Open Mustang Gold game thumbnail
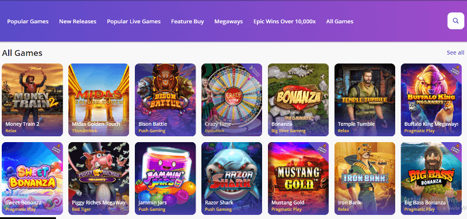Image resolution: width=467 pixels, height=219 pixels. (298, 178)
